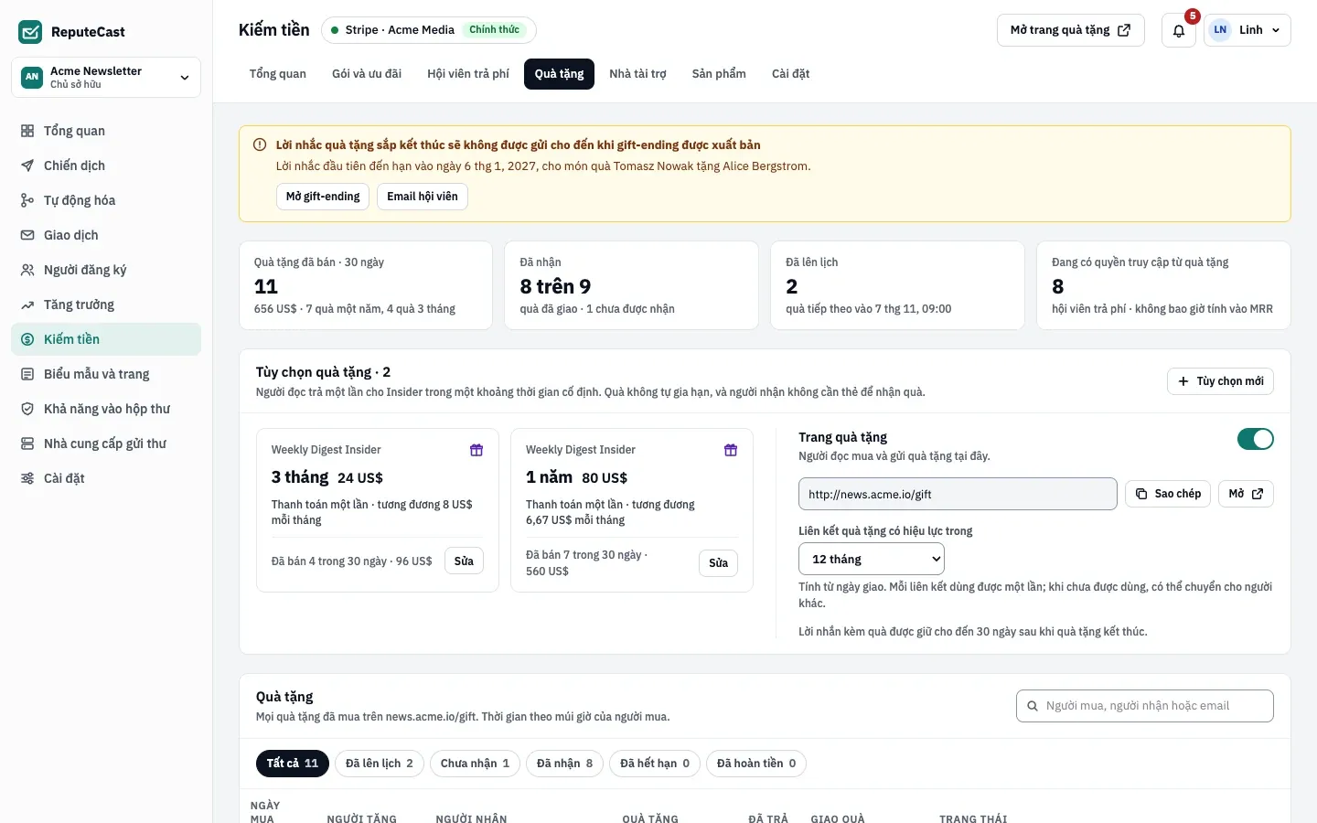Click the Biểu mẫu và trang icon
This screenshot has width=1317, height=823.
point(27,374)
